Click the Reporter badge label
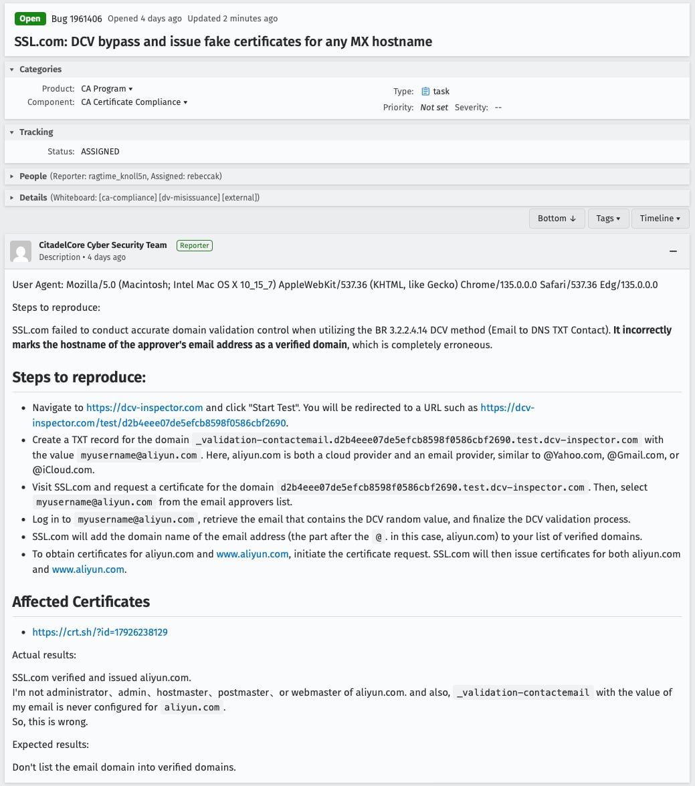Image resolution: width=695 pixels, height=786 pixels. coord(194,245)
